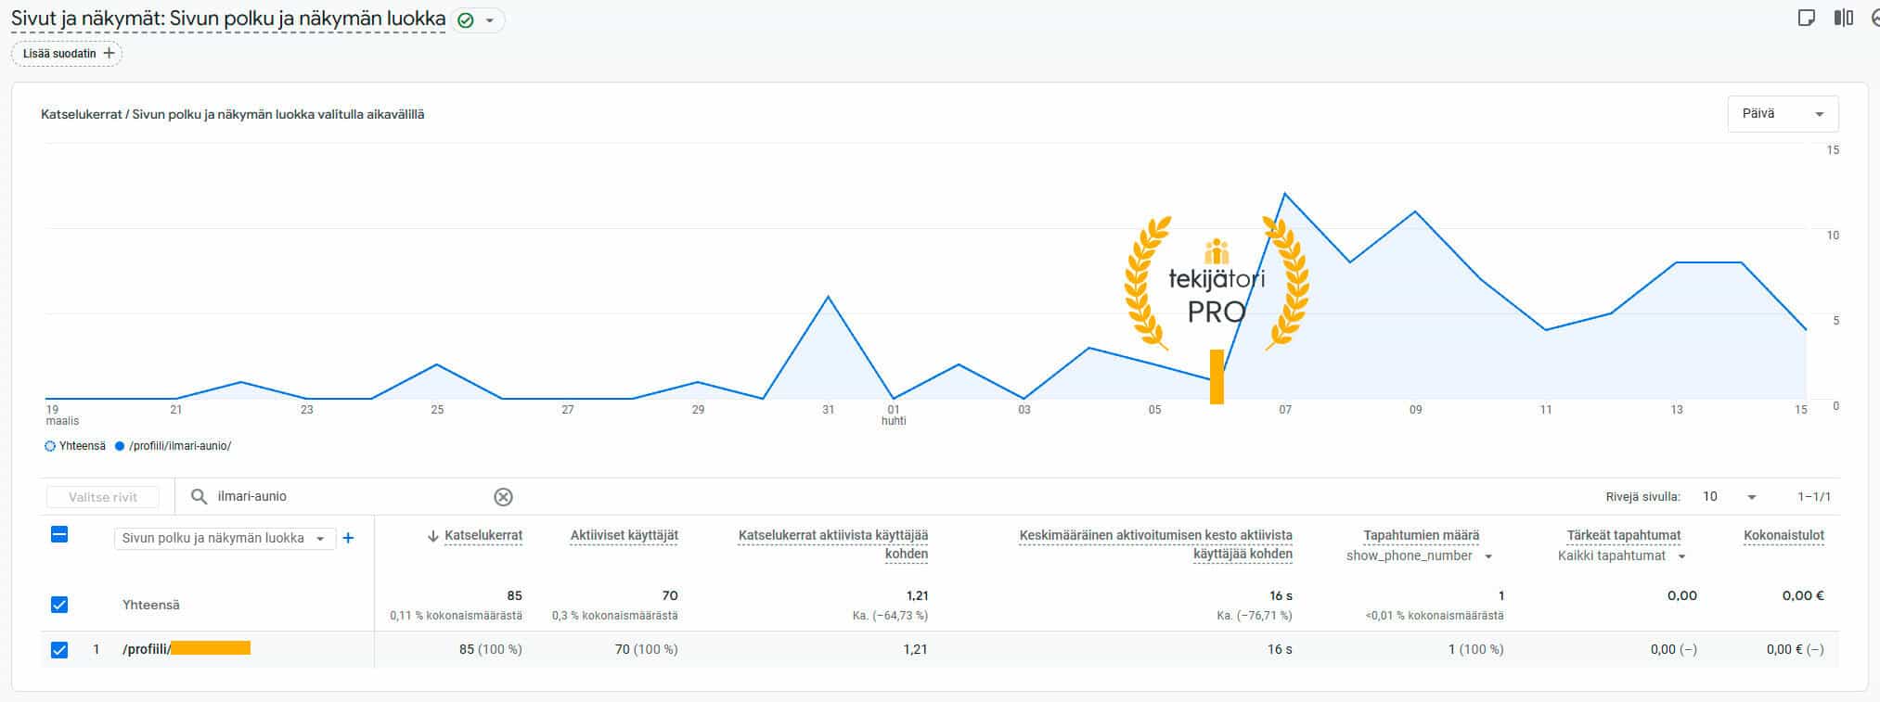Image resolution: width=1880 pixels, height=702 pixels.
Task: Click the magnifier icon in the table search
Action: [199, 497]
